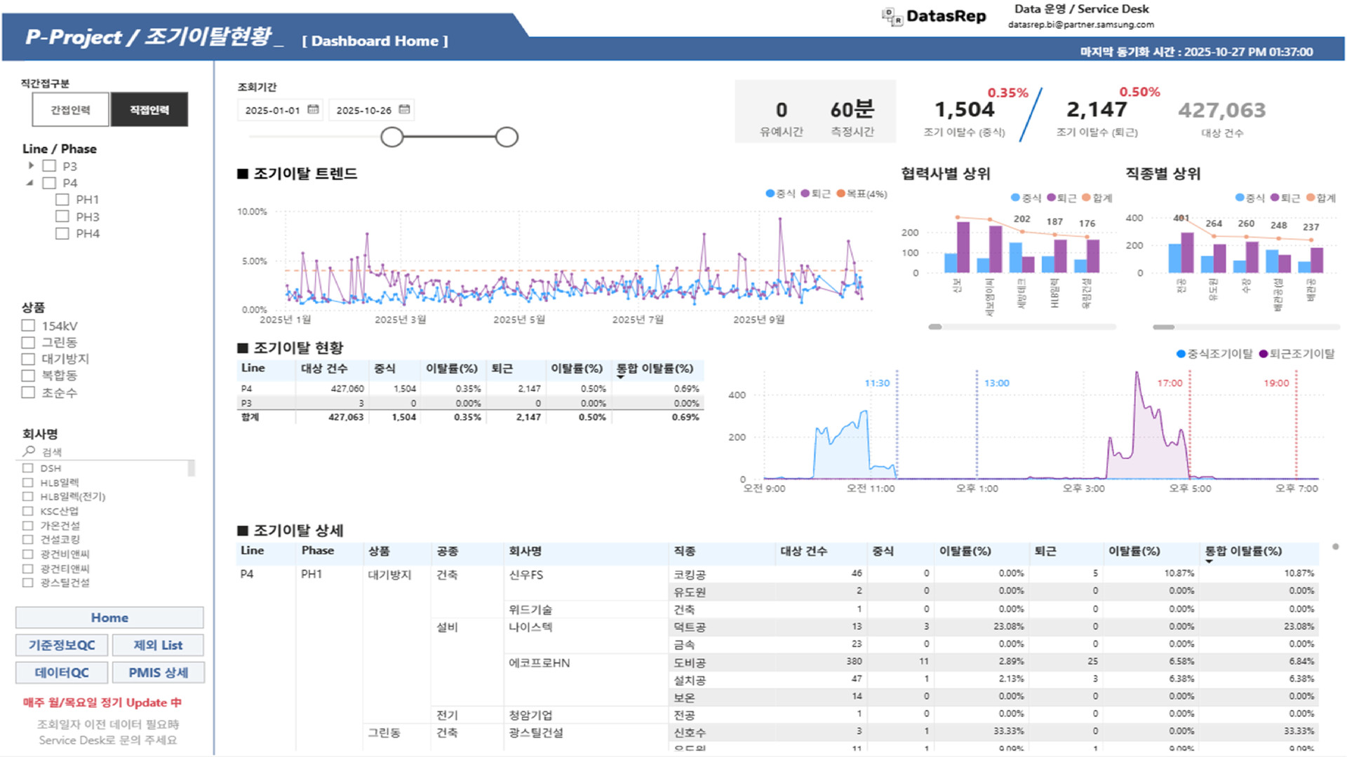This screenshot has height=757, width=1347.
Task: Toggle the 퇴근 legend dot on the trend chart
Action: 804,194
